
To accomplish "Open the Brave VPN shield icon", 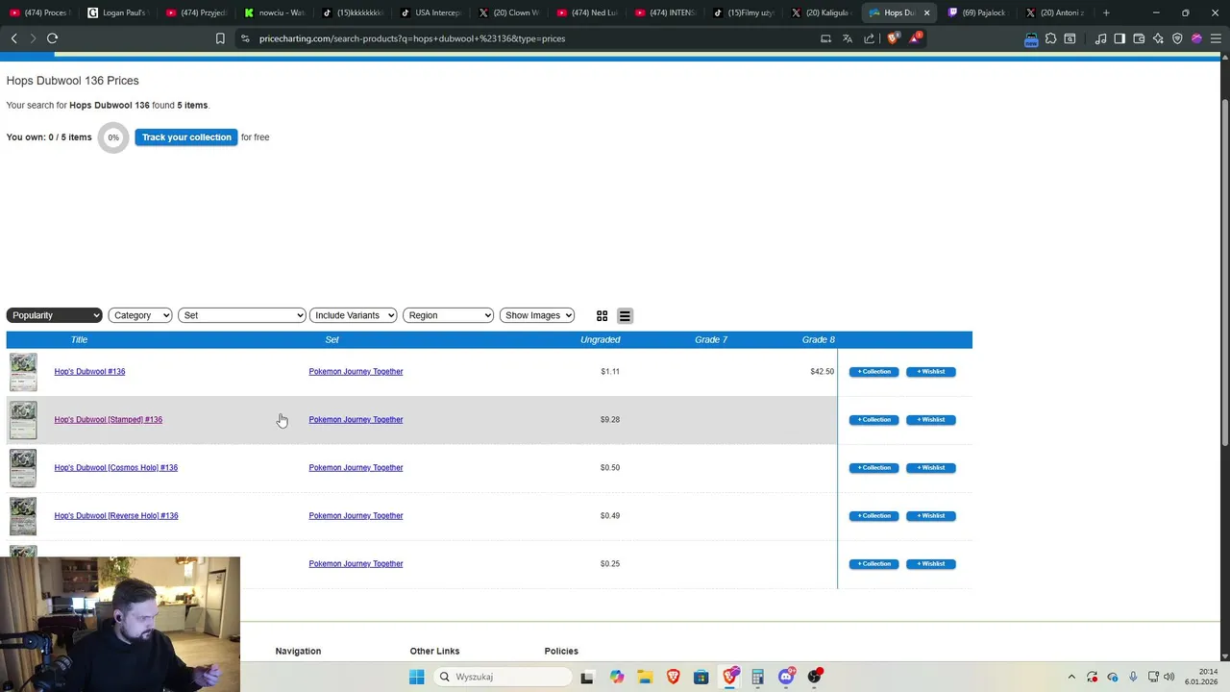I will [1177, 38].
